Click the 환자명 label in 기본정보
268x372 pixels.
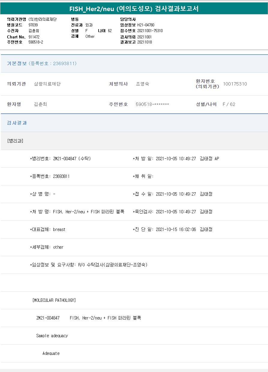tap(14, 104)
